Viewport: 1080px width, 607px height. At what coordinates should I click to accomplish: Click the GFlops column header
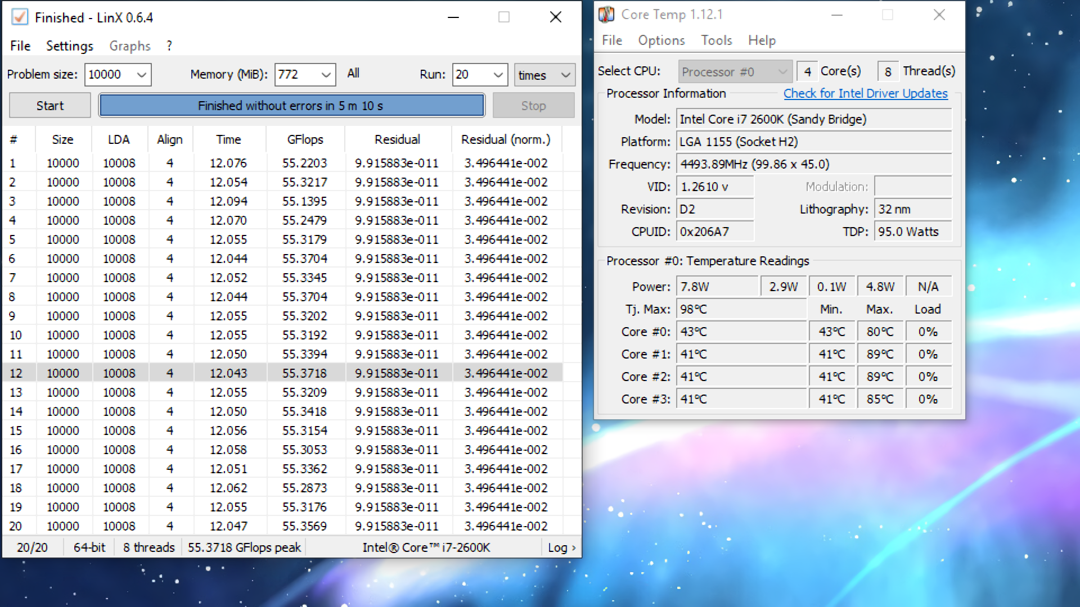305,139
